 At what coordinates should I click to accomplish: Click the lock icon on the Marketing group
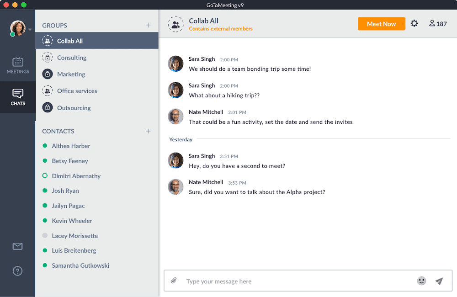48,74
